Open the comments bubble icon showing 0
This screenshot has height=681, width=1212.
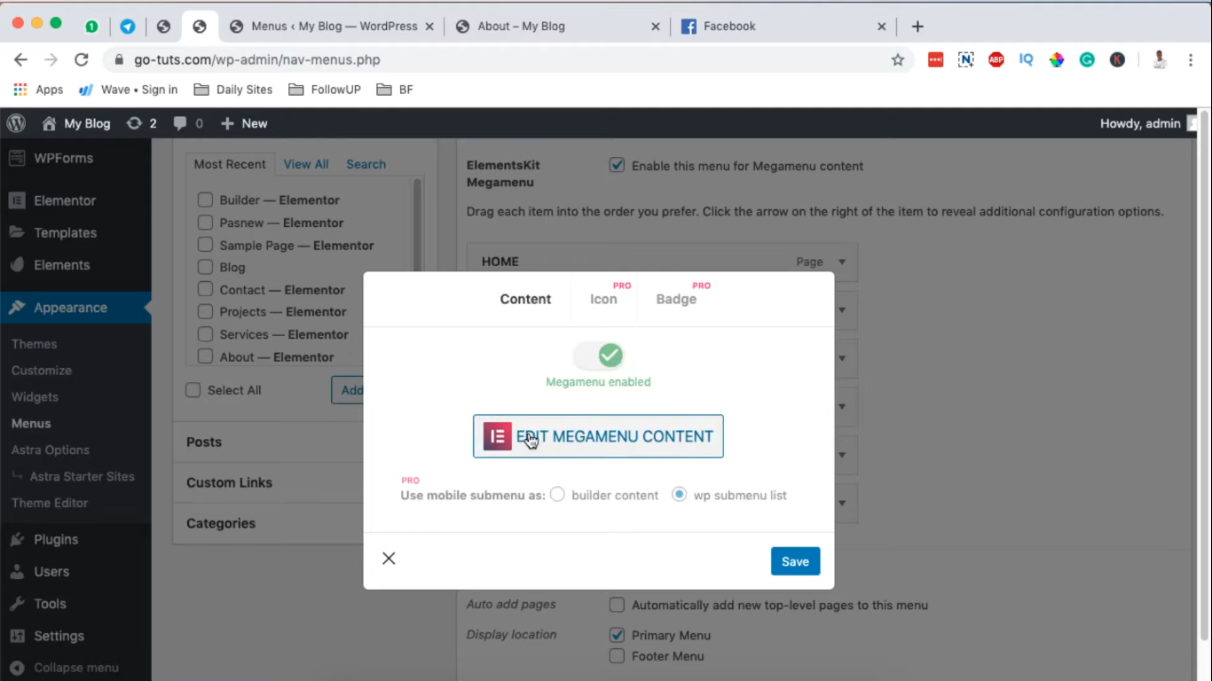coord(188,123)
